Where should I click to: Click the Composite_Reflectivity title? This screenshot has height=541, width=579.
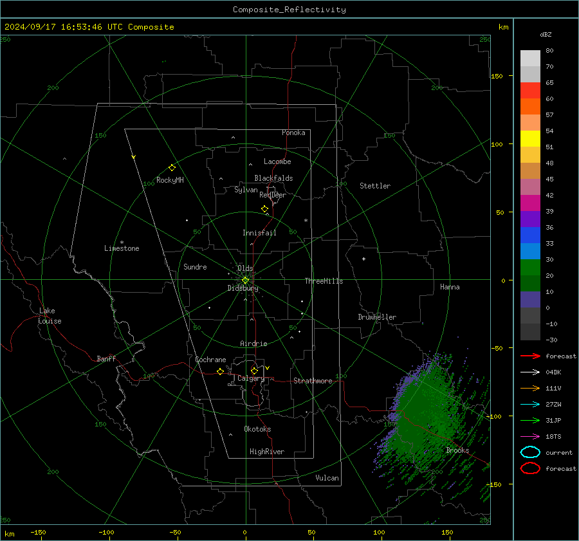289,10
